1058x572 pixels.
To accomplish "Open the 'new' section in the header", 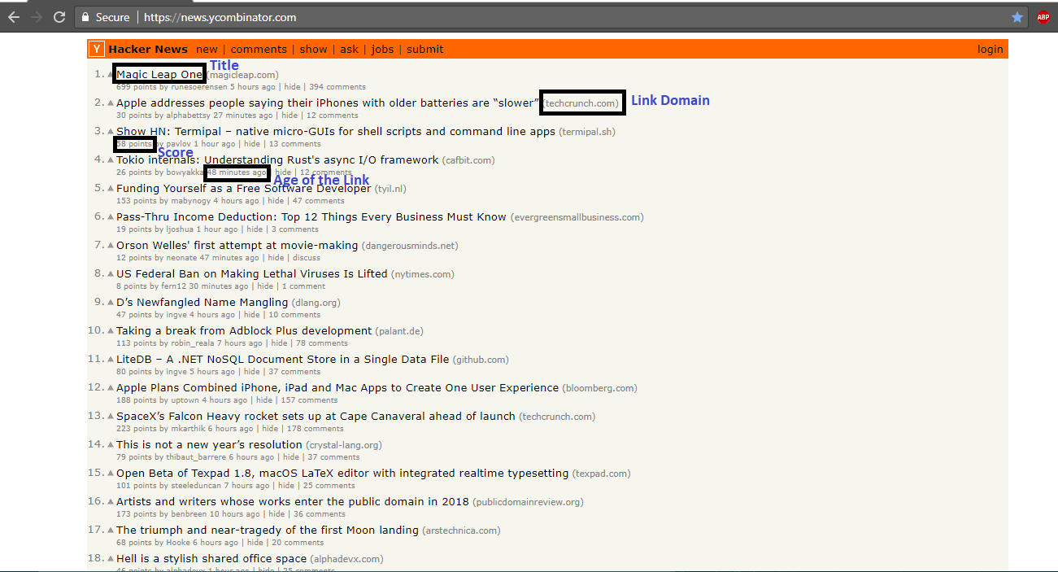I will pos(207,49).
